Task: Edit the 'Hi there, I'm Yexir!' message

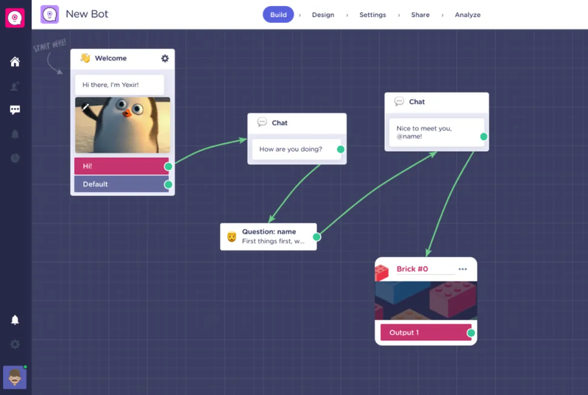Action: point(120,85)
